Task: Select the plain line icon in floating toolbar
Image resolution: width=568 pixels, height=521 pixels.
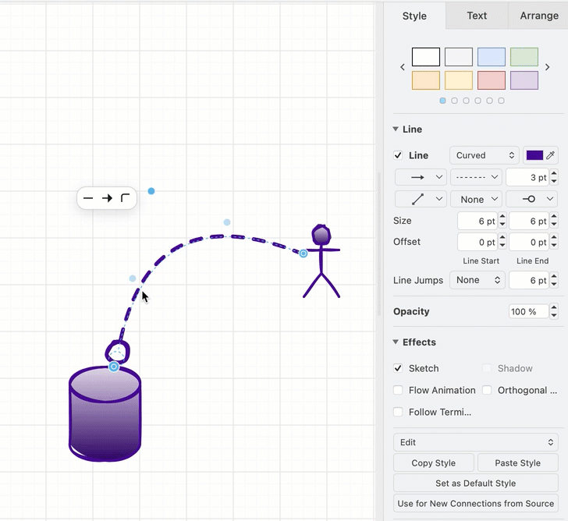Action: pos(88,198)
